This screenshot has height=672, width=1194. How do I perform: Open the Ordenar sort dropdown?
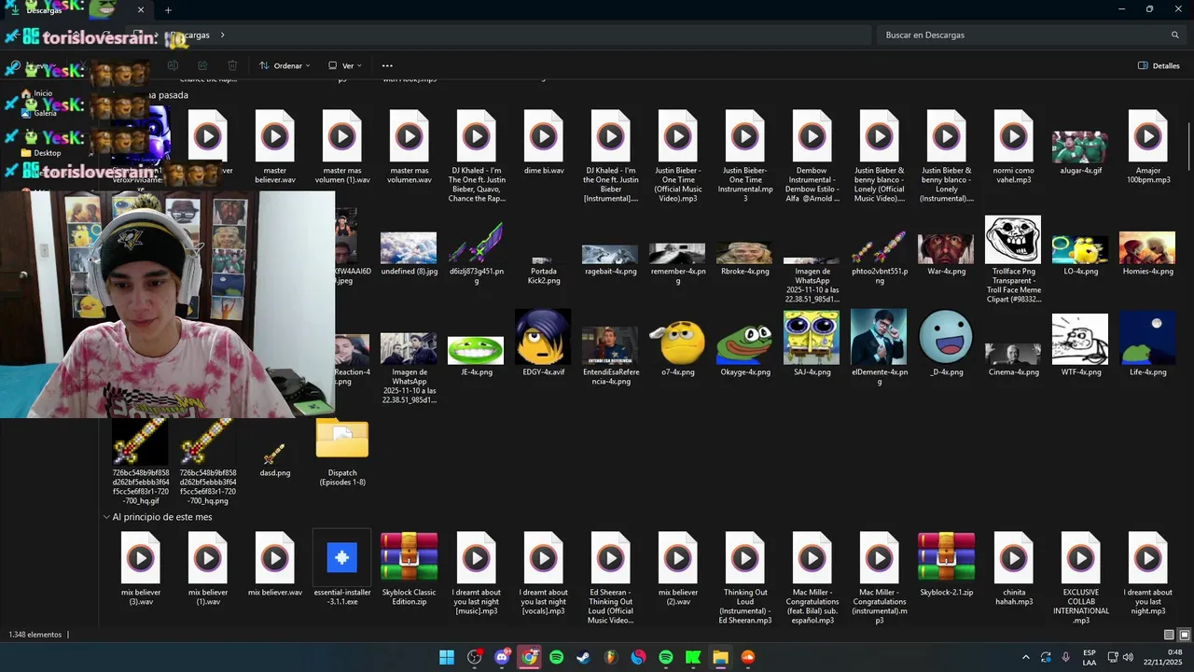click(x=285, y=65)
